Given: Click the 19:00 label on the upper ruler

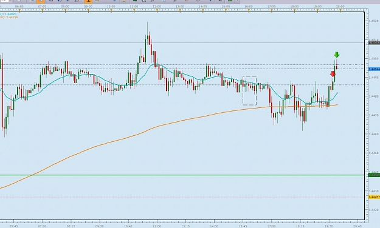Looking at the screenshot, I should click(317, 7).
